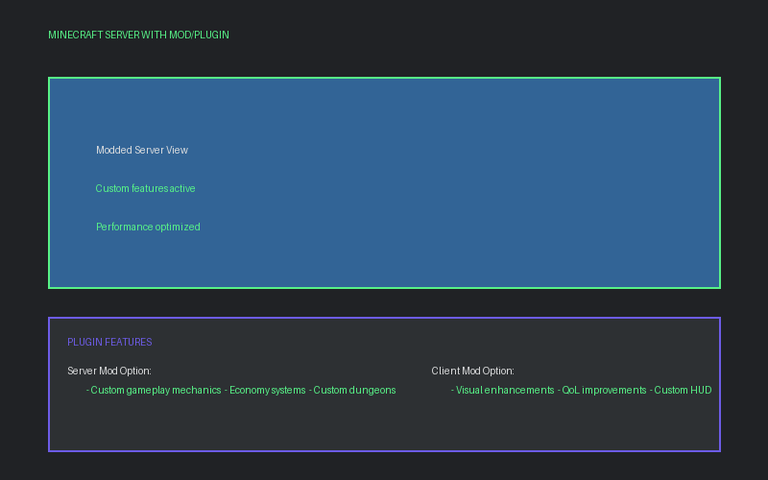Select the 'Client Mod Option:' label
The height and width of the screenshot is (480, 768).
[x=472, y=371]
